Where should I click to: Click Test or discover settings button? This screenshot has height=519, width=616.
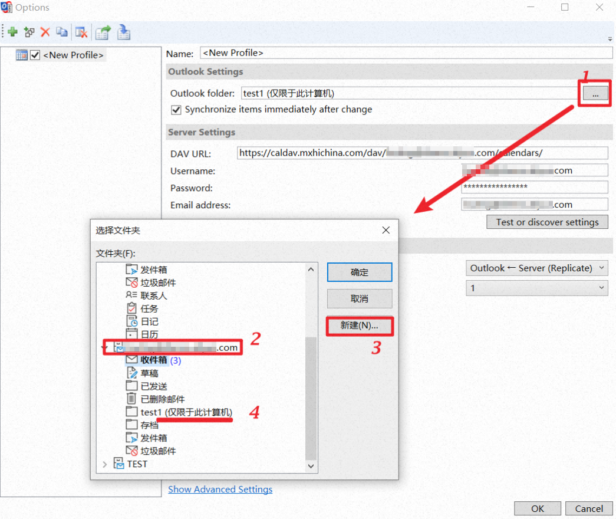pos(547,222)
